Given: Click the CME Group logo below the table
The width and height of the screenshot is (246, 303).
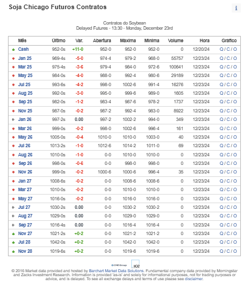Looking at the screenshot, I should [x=119, y=265].
